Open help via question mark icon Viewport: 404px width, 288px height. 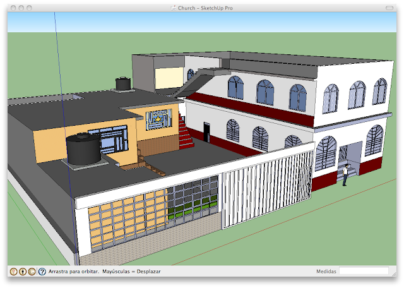(x=42, y=272)
